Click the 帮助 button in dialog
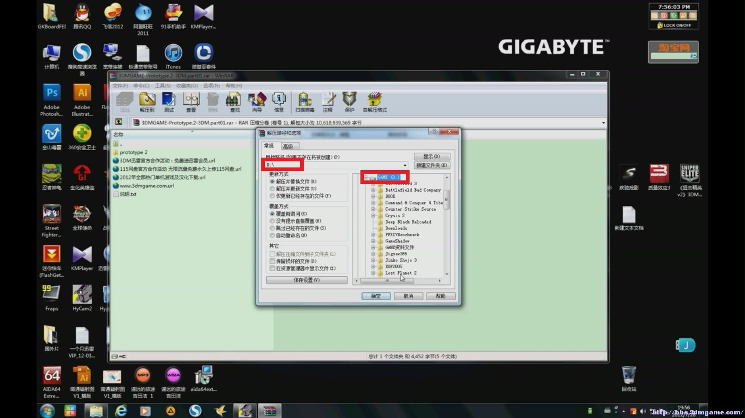The height and width of the screenshot is (418, 745). [x=441, y=296]
